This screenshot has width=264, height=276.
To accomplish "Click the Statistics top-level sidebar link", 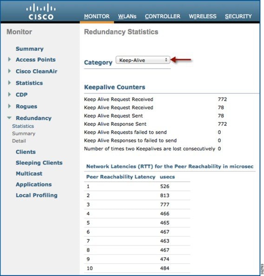I will [x=29, y=83].
